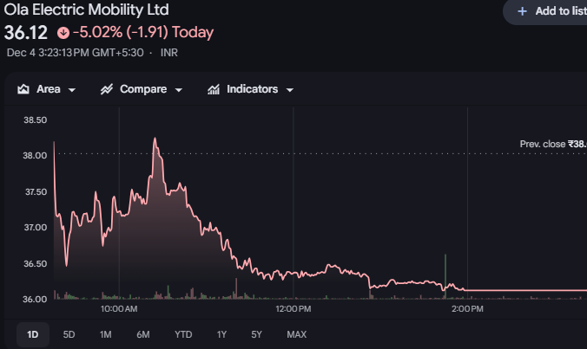Show the MAX time range
Image resolution: width=587 pixels, height=349 pixels.
tap(296, 334)
